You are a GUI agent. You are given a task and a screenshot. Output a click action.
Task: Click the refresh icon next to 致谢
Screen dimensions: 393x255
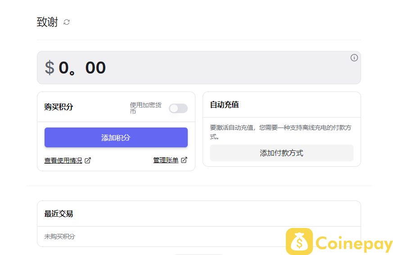(x=67, y=22)
